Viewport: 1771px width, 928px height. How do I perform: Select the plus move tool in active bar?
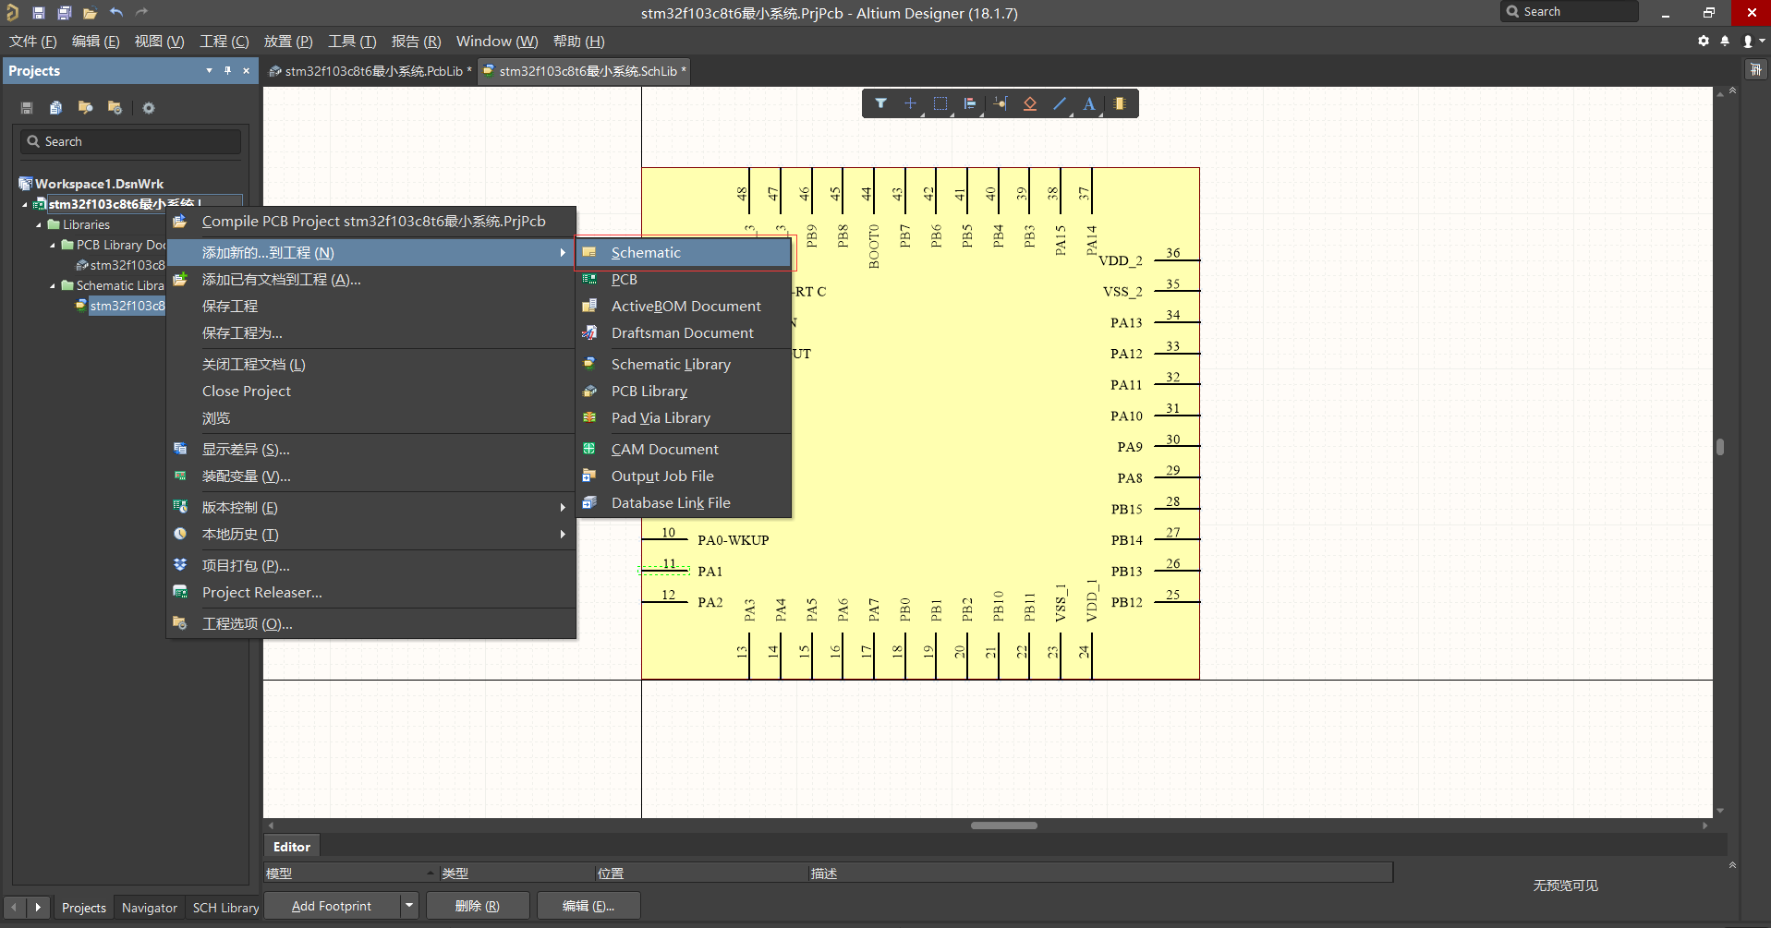(911, 103)
